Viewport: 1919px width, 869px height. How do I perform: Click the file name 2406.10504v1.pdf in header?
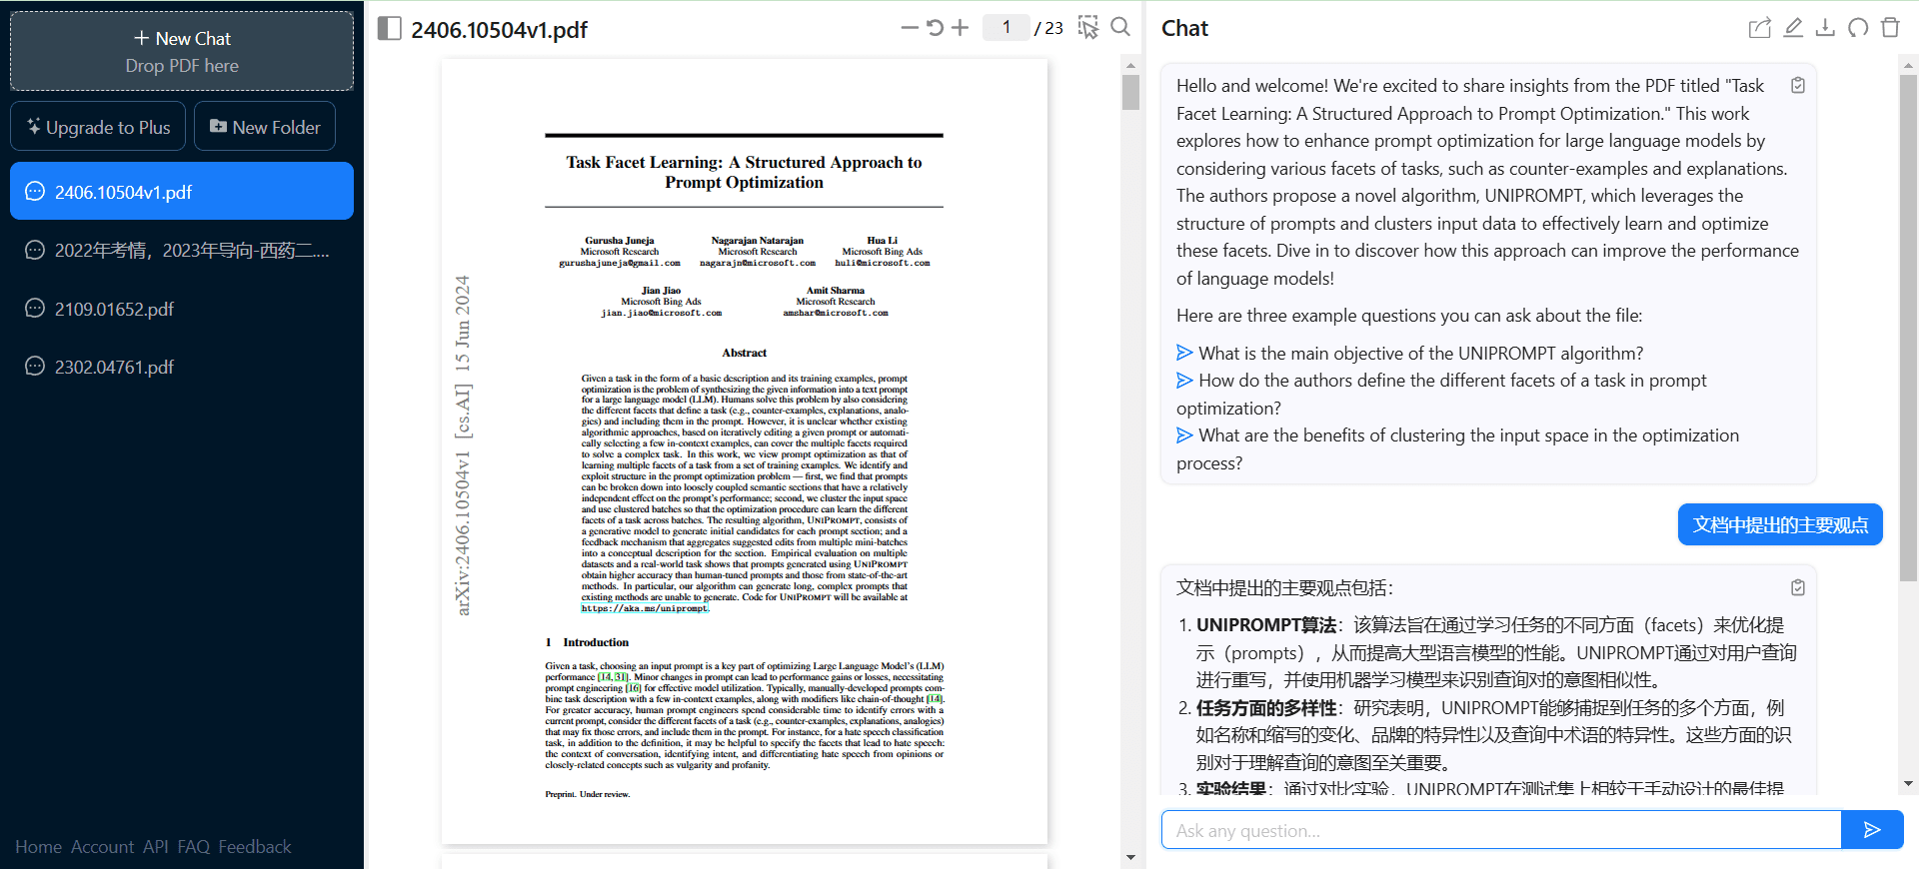click(500, 30)
